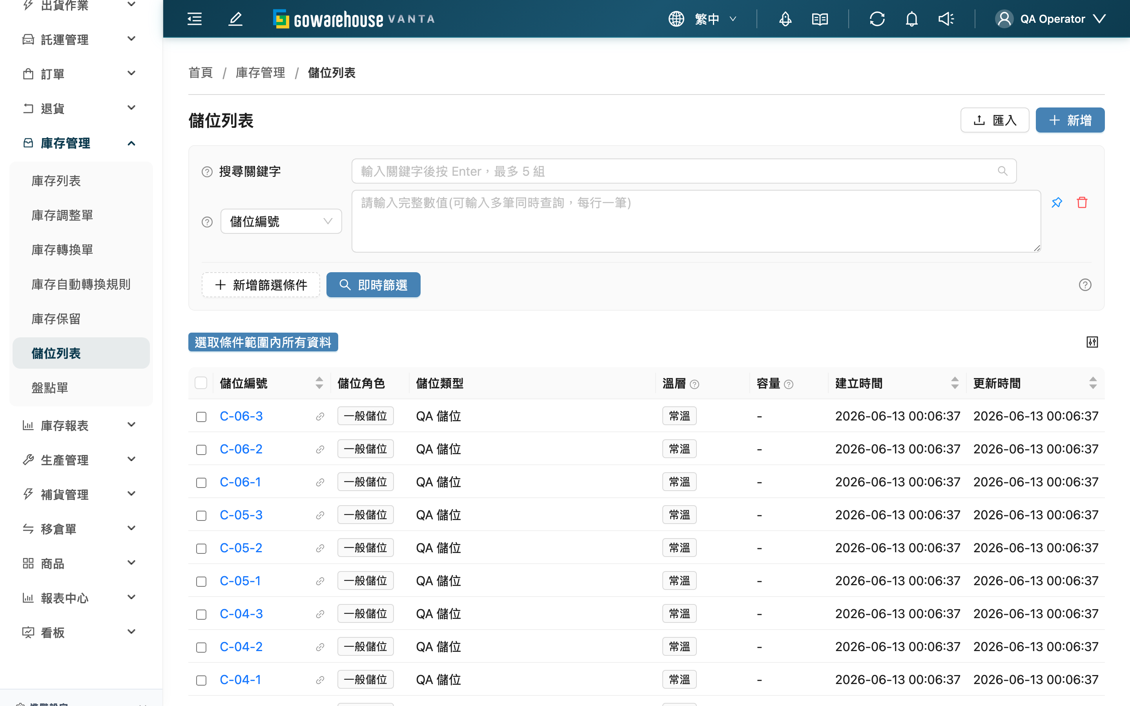Check the box for row C-05-1
1130x706 pixels.
tap(201, 581)
